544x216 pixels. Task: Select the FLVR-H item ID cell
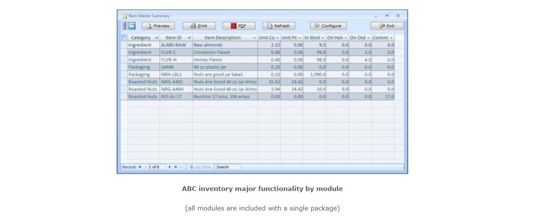coord(176,60)
